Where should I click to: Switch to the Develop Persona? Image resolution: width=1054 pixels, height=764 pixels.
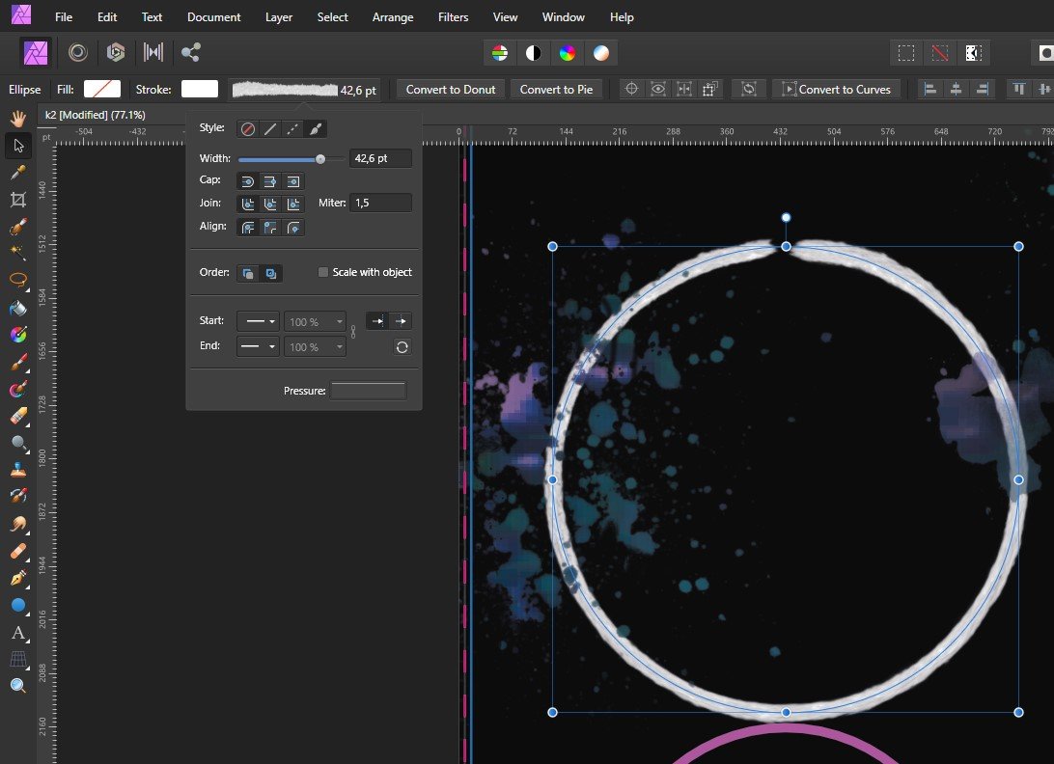point(116,52)
